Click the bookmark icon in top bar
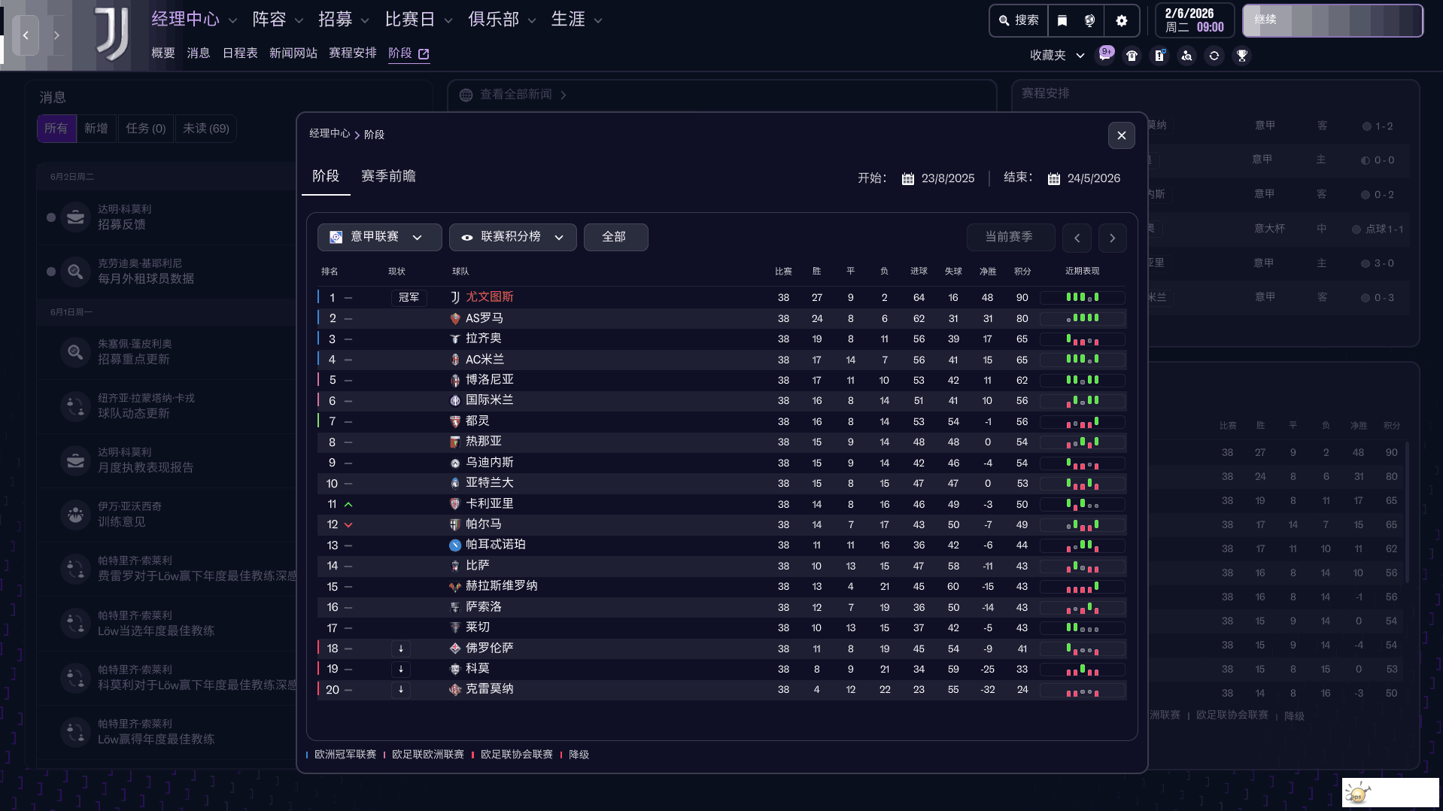The width and height of the screenshot is (1443, 811). tap(1062, 20)
